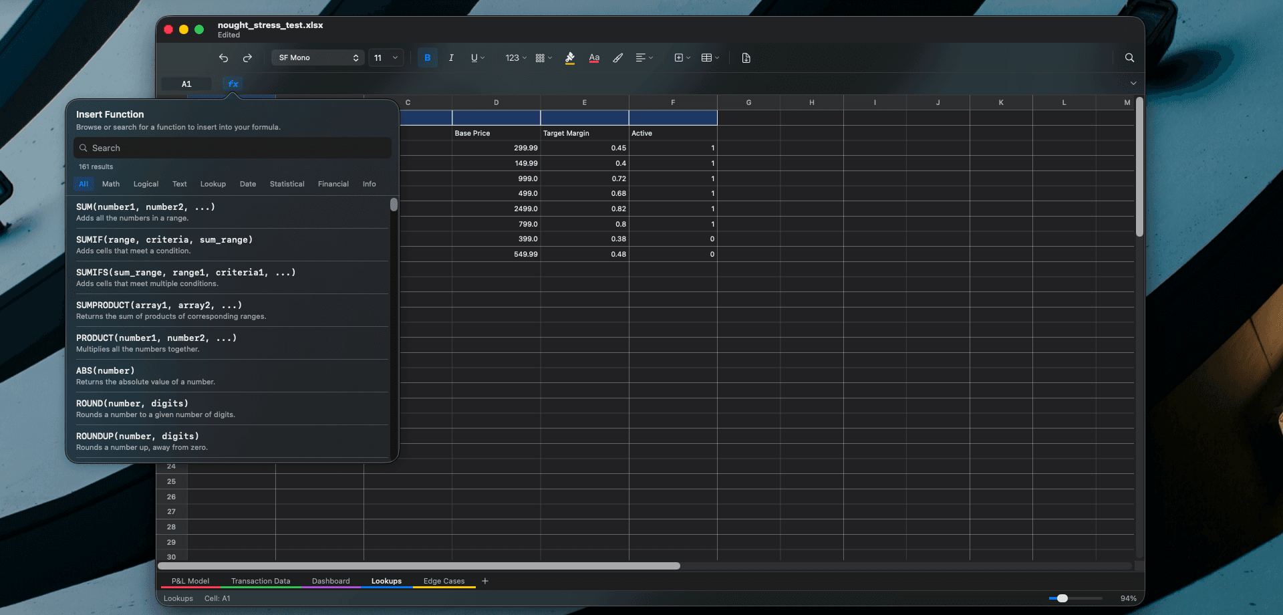1283x615 pixels.
Task: Select the text color tool
Action: (593, 58)
